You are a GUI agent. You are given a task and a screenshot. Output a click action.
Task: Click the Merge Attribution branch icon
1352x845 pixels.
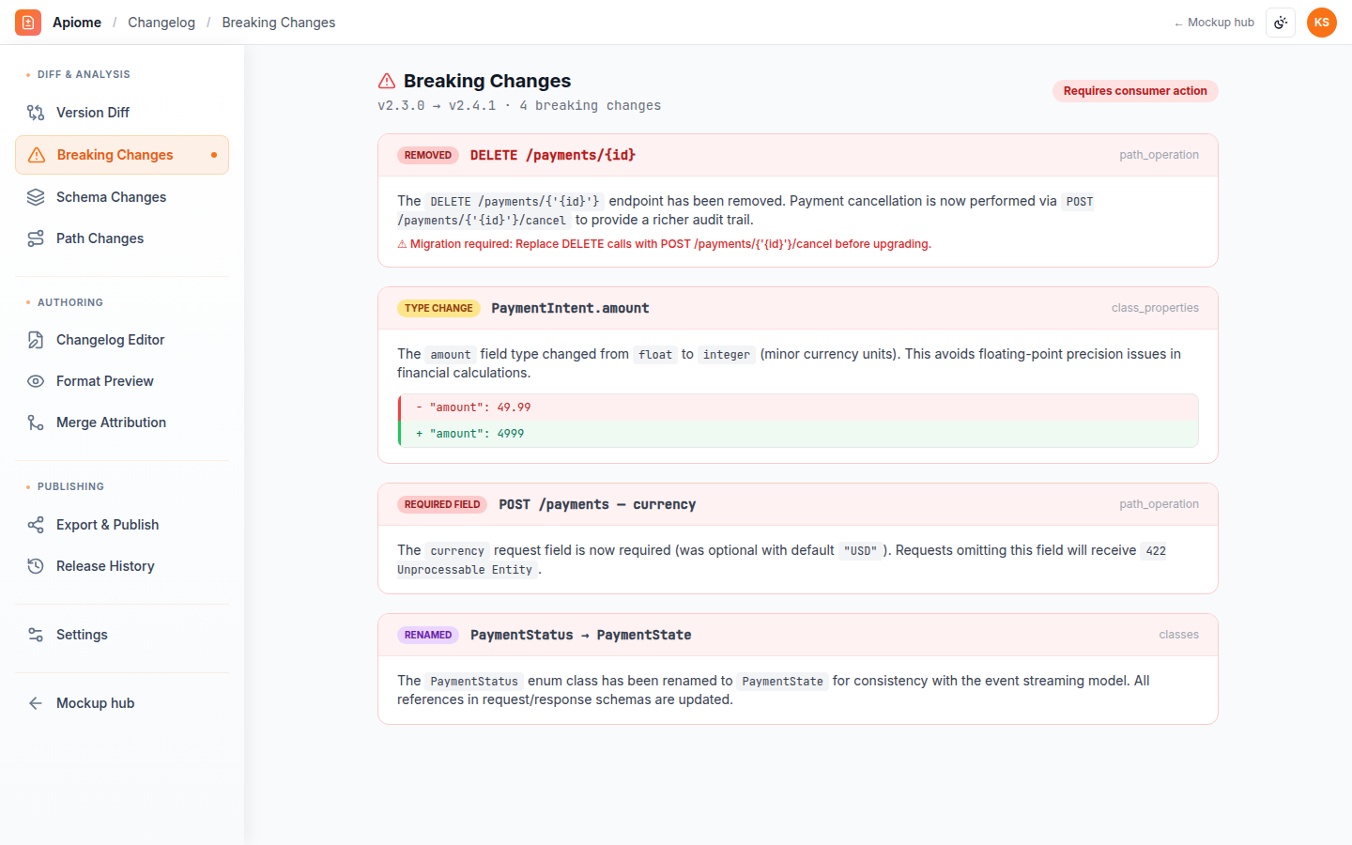coord(36,422)
